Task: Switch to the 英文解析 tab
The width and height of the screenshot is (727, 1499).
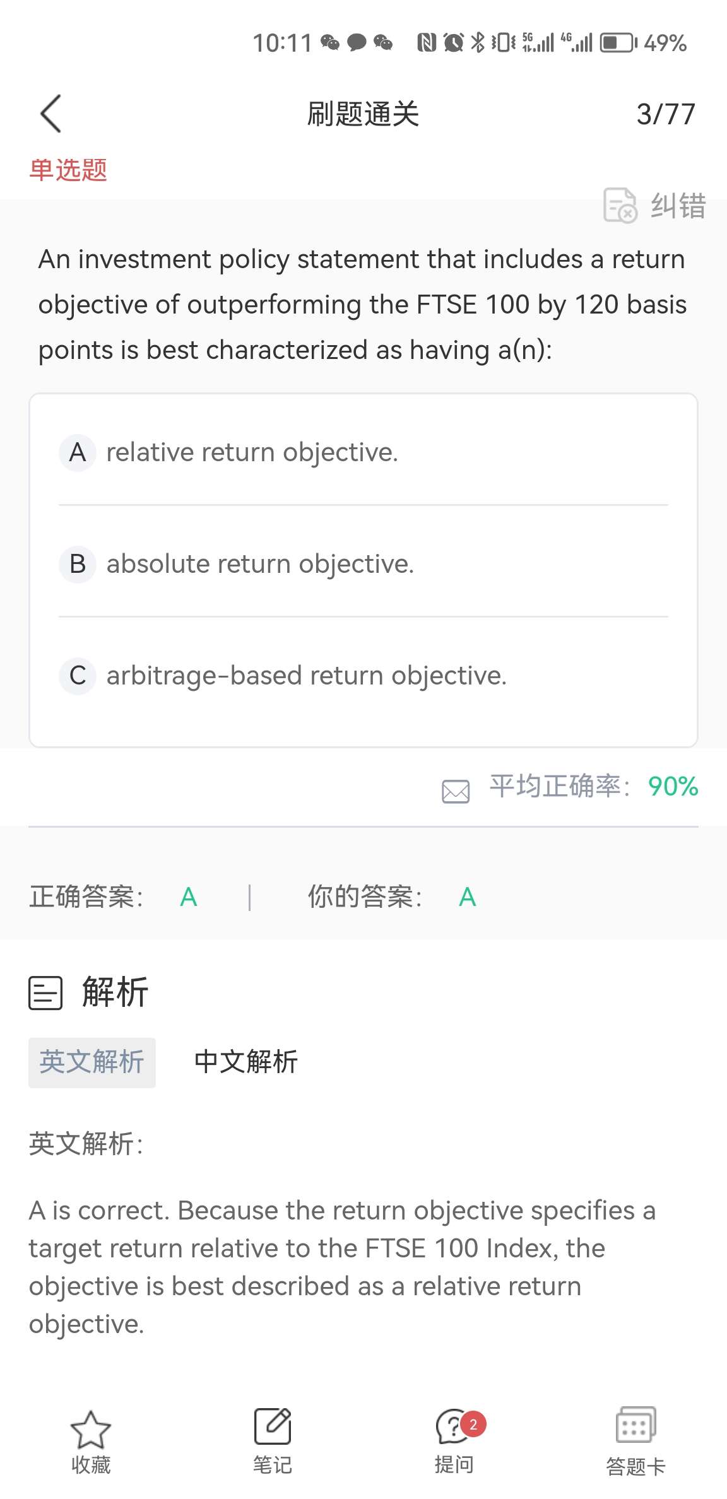Action: click(92, 1062)
